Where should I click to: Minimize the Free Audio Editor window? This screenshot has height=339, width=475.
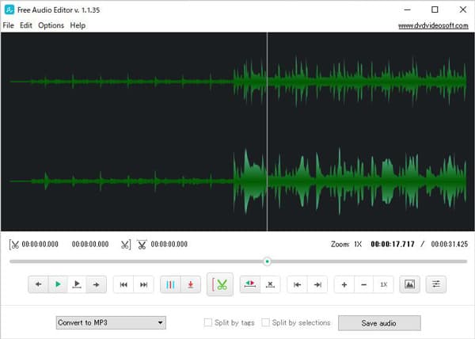407,10
